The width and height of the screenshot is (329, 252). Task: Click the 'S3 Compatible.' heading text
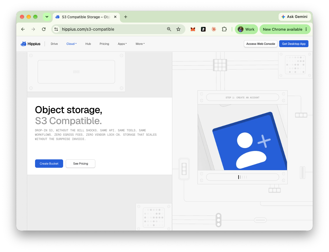click(68, 121)
